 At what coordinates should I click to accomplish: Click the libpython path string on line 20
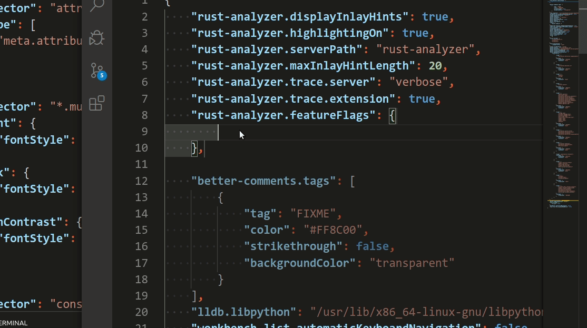tap(426, 312)
